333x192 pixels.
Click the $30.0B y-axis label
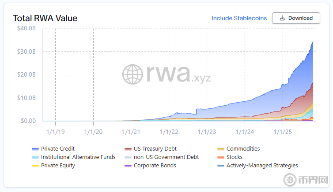tap(27, 52)
